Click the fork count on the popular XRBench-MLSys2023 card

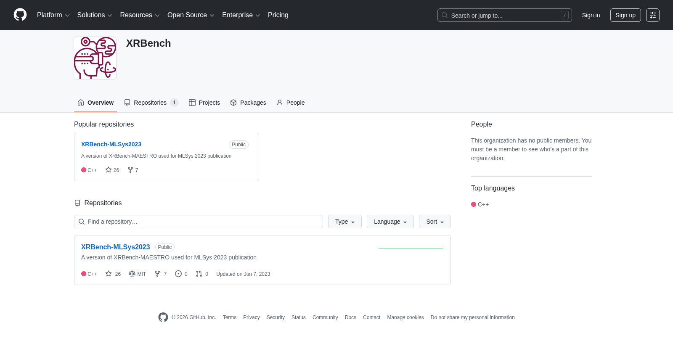(x=133, y=170)
